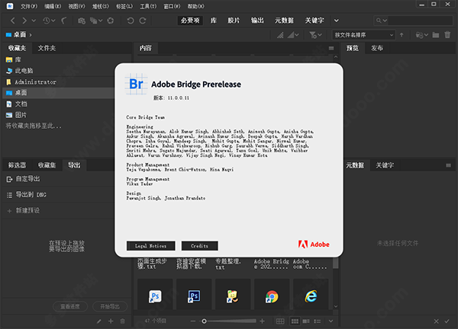Open the content panel menu icon
This screenshot has height=329, width=458.
click(331, 49)
